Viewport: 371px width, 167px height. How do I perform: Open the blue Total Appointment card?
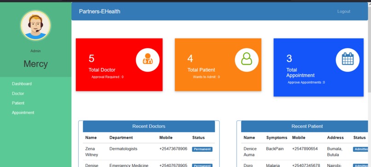[x=319, y=67]
